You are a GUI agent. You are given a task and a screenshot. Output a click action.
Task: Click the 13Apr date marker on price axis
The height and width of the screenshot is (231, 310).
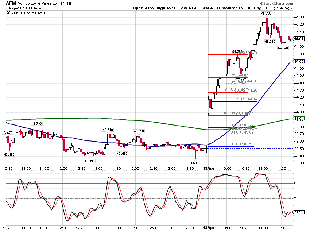pyautogui.click(x=209, y=168)
